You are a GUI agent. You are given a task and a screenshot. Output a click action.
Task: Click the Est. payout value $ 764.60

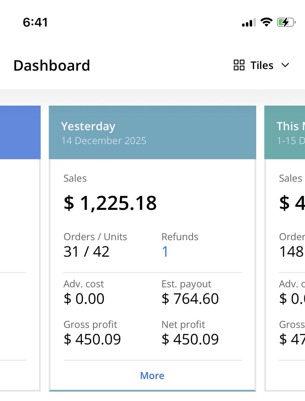pos(190,299)
